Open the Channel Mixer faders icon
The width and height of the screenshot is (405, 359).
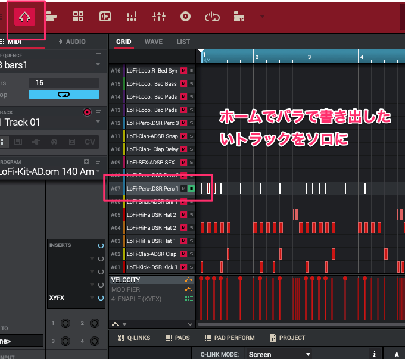tap(159, 17)
